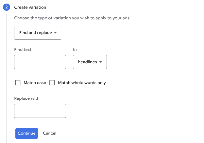This screenshot has height=143, width=204.
Task: Click the Match whole words only label
Action: (82, 83)
